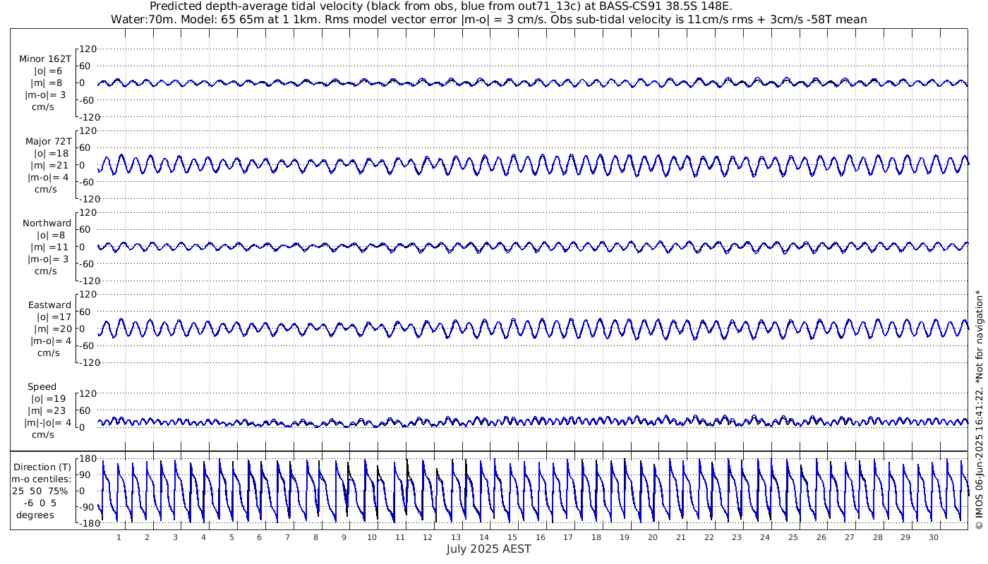Viewport: 988px width, 564px height.
Task: Click the '|m| =11' value under Northward
Action: point(52,247)
